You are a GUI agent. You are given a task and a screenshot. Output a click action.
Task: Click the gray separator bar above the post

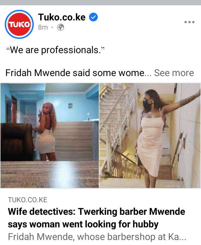coord(100,3)
